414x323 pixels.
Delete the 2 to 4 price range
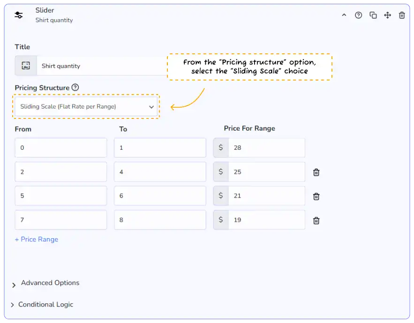pos(316,172)
